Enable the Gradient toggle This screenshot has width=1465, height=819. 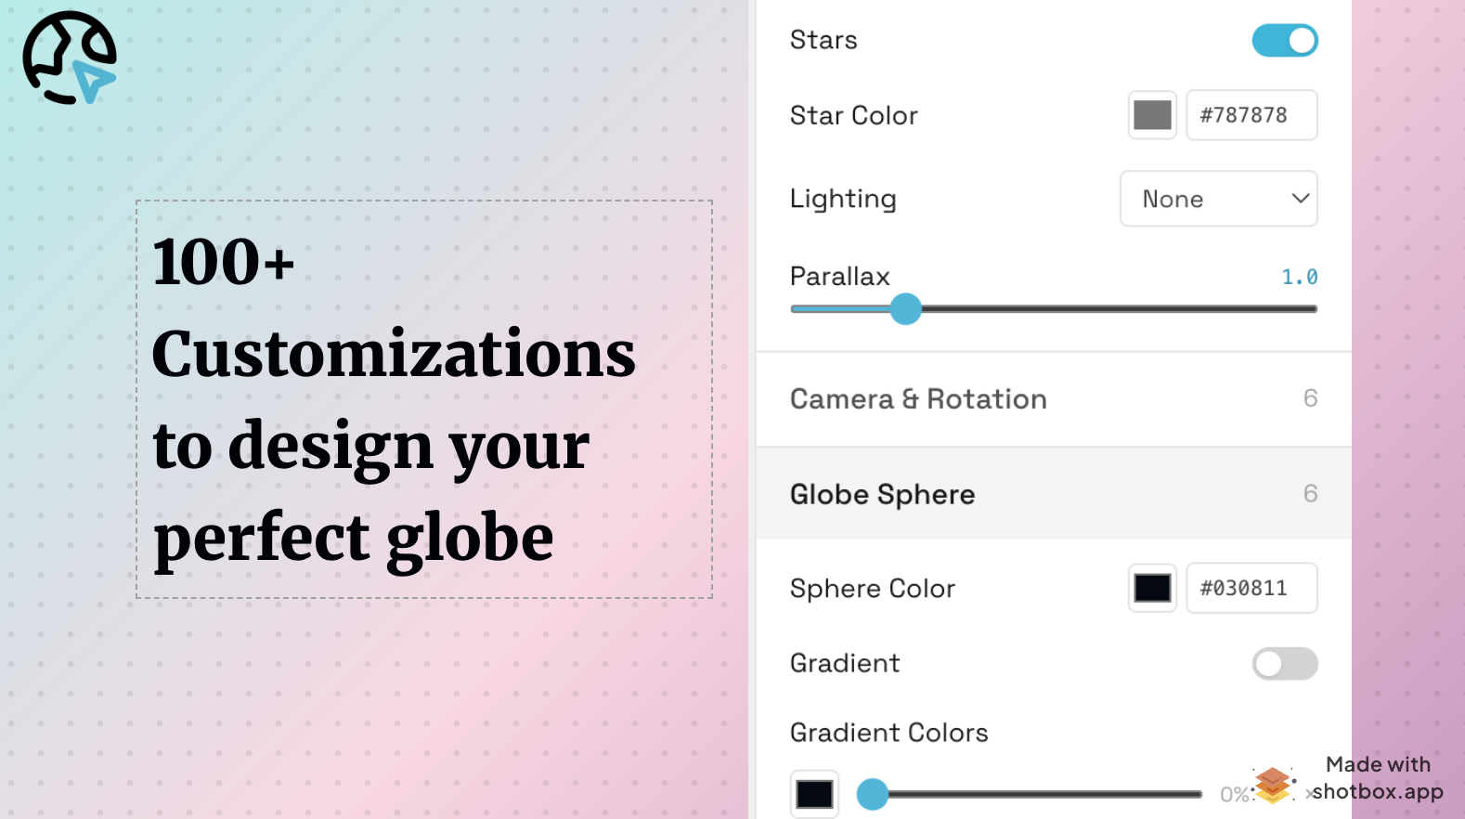[1285, 664]
